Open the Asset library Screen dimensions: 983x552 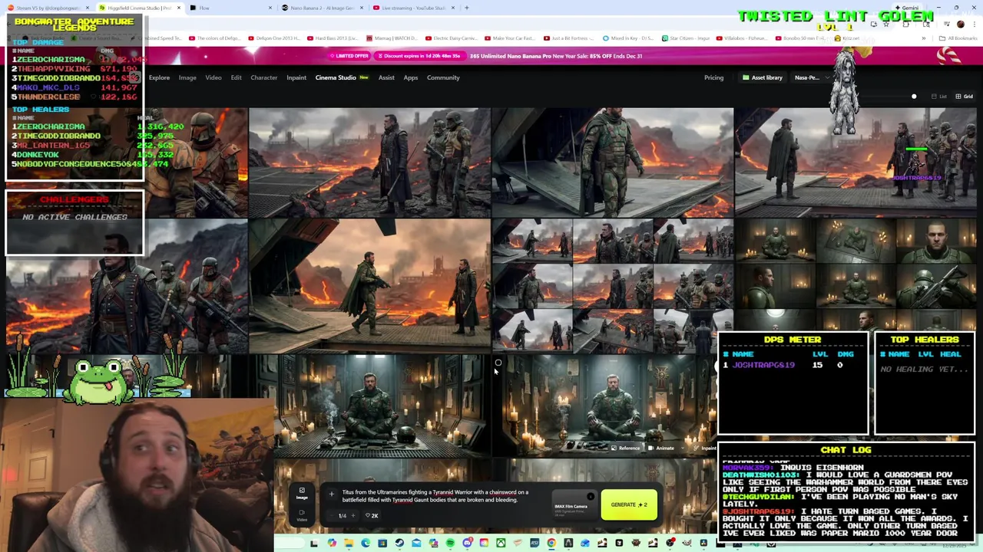tap(763, 77)
